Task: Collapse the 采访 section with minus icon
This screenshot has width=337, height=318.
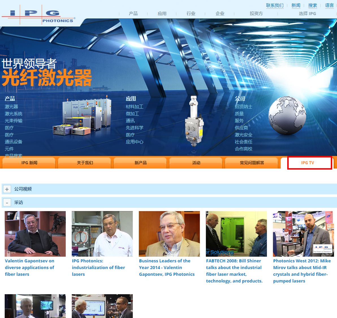Action: click(7, 203)
